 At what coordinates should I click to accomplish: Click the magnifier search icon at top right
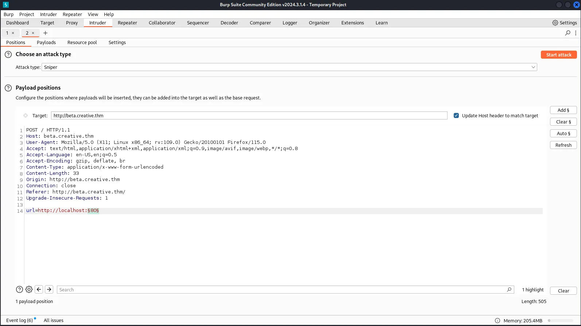coord(568,33)
